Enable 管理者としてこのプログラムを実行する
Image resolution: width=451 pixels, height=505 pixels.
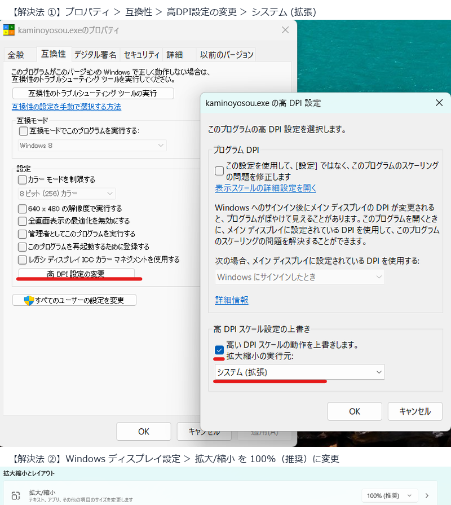click(22, 234)
